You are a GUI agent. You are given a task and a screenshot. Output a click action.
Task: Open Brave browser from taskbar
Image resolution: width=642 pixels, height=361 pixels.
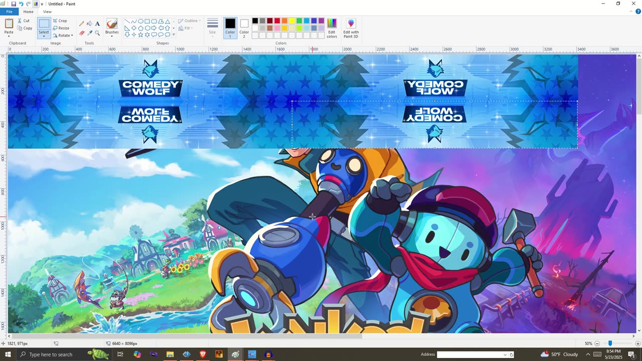tap(203, 354)
